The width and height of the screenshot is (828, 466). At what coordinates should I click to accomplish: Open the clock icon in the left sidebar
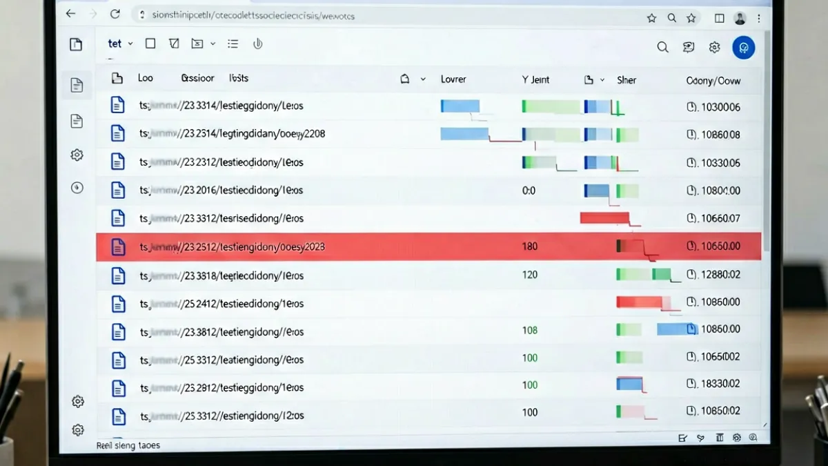click(77, 188)
